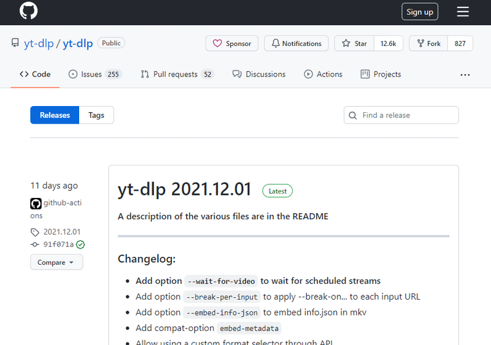This screenshot has height=345, width=491.
Task: Open the hamburger navigation menu
Action: [x=463, y=12]
